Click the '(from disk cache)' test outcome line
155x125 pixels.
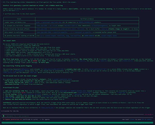(41, 81)
